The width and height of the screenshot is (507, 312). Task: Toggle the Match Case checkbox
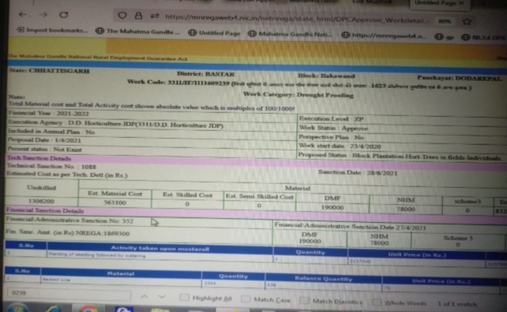[246, 299]
